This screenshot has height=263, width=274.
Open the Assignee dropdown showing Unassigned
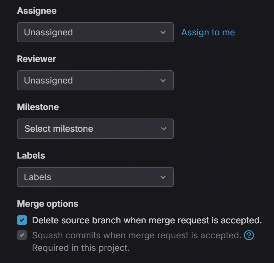click(x=95, y=32)
